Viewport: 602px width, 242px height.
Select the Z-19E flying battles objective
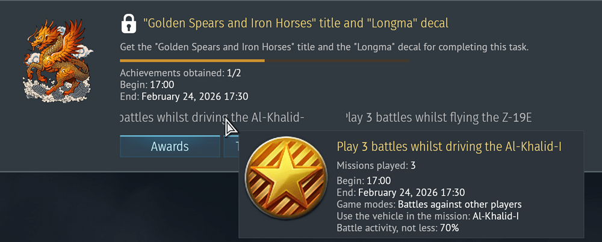click(438, 117)
